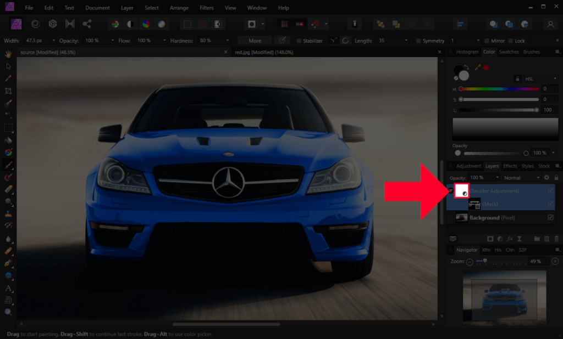563x339 pixels.
Task: Click the More button in the context toolbar
Action: point(254,40)
